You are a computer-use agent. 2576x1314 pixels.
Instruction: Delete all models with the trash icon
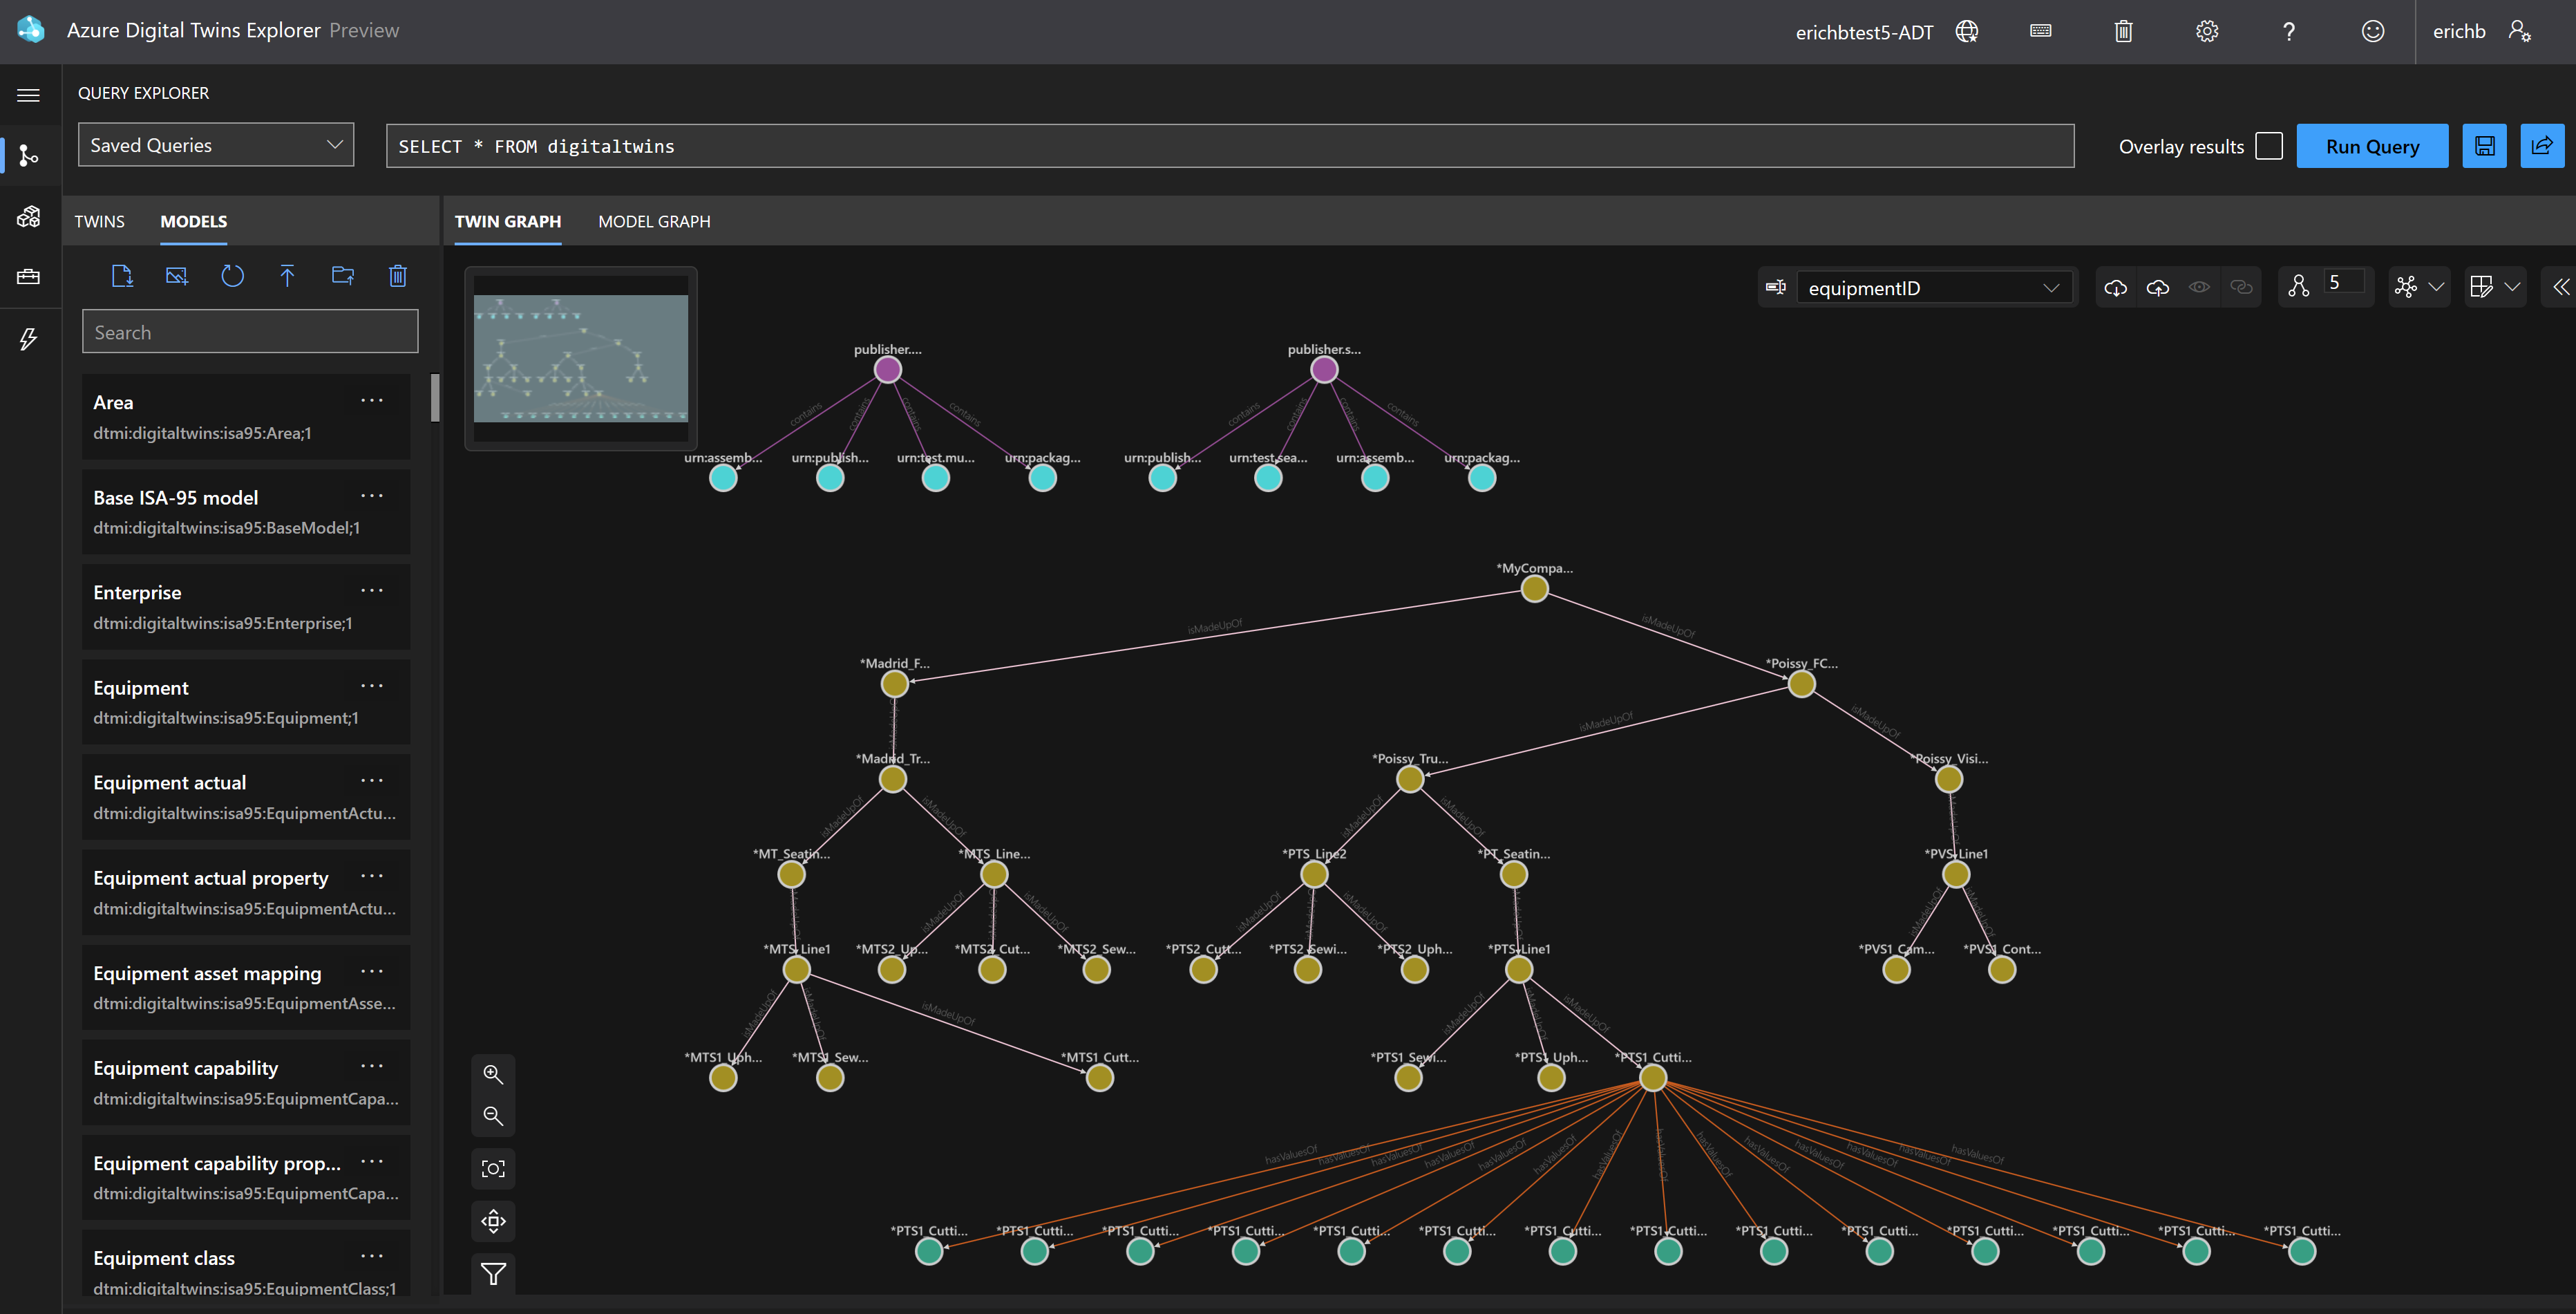pos(397,276)
